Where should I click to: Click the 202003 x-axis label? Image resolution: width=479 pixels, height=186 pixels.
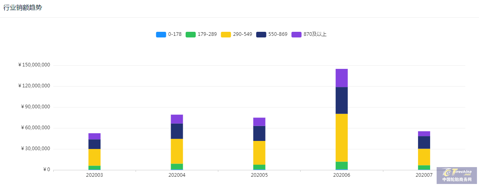click(94, 175)
